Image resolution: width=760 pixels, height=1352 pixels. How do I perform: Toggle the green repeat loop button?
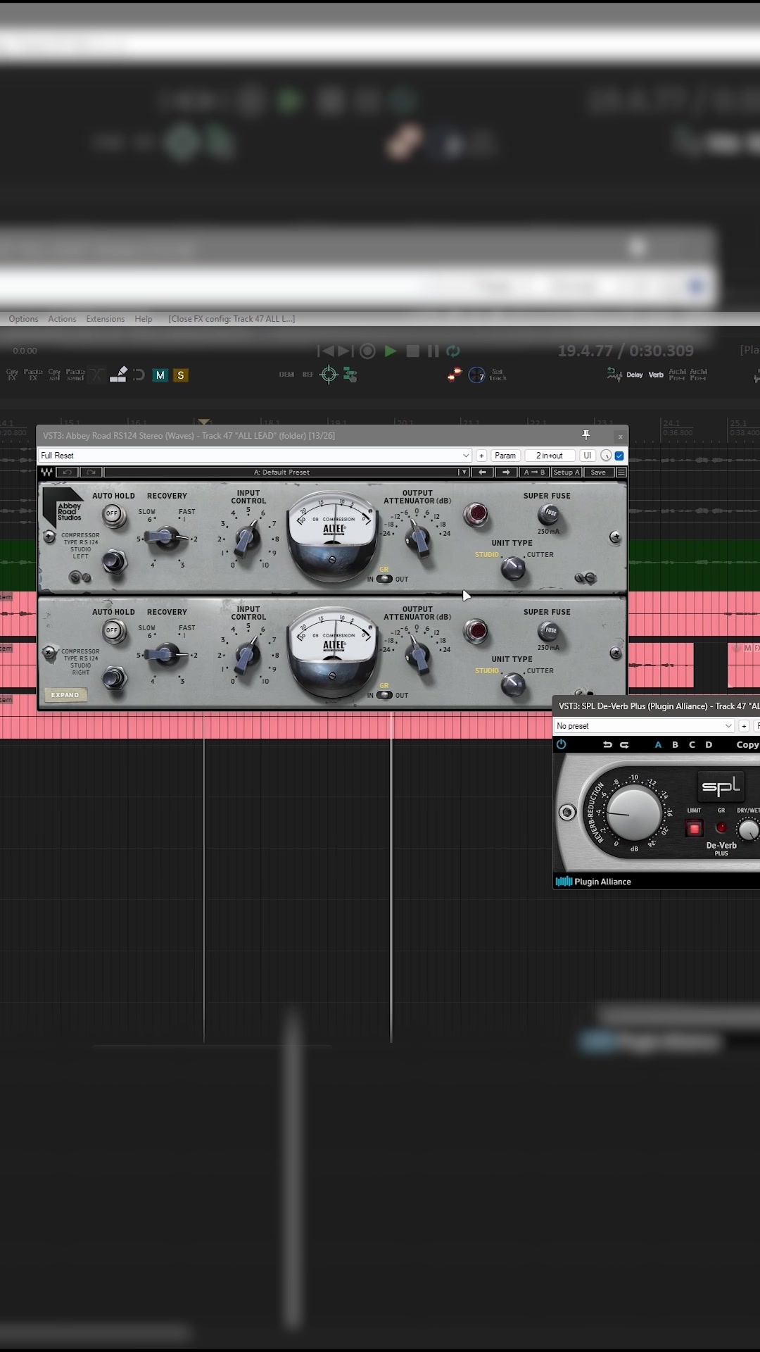coord(453,351)
